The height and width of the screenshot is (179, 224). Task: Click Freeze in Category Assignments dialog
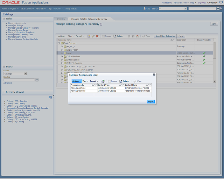(112, 81)
